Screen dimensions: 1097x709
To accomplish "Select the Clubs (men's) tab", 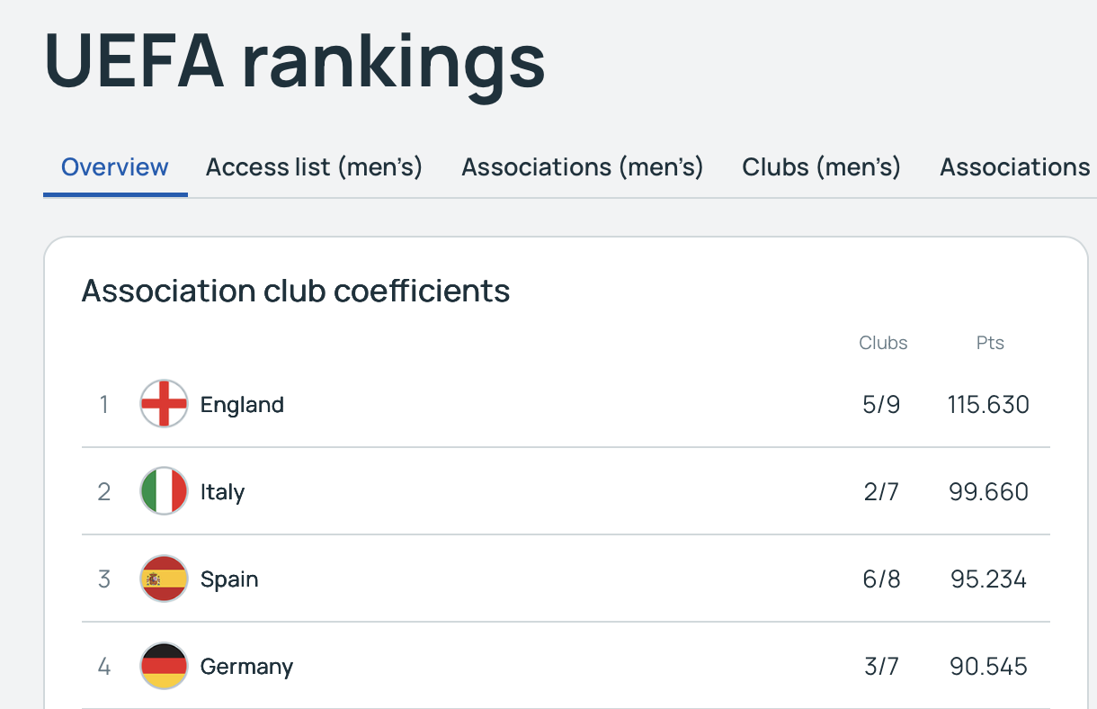I will click(821, 167).
